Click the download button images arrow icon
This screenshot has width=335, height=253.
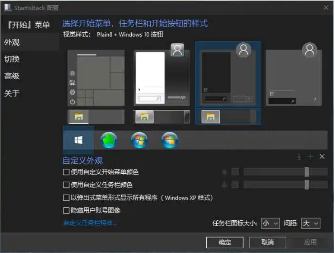click(x=299, y=156)
